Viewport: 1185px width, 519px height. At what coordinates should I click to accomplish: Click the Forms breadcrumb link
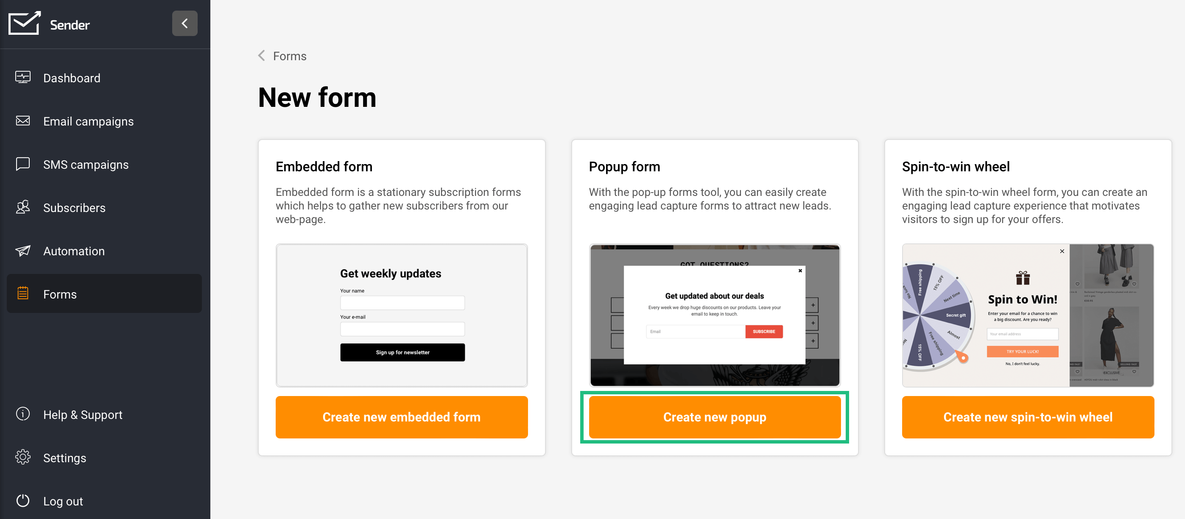pyautogui.click(x=289, y=55)
